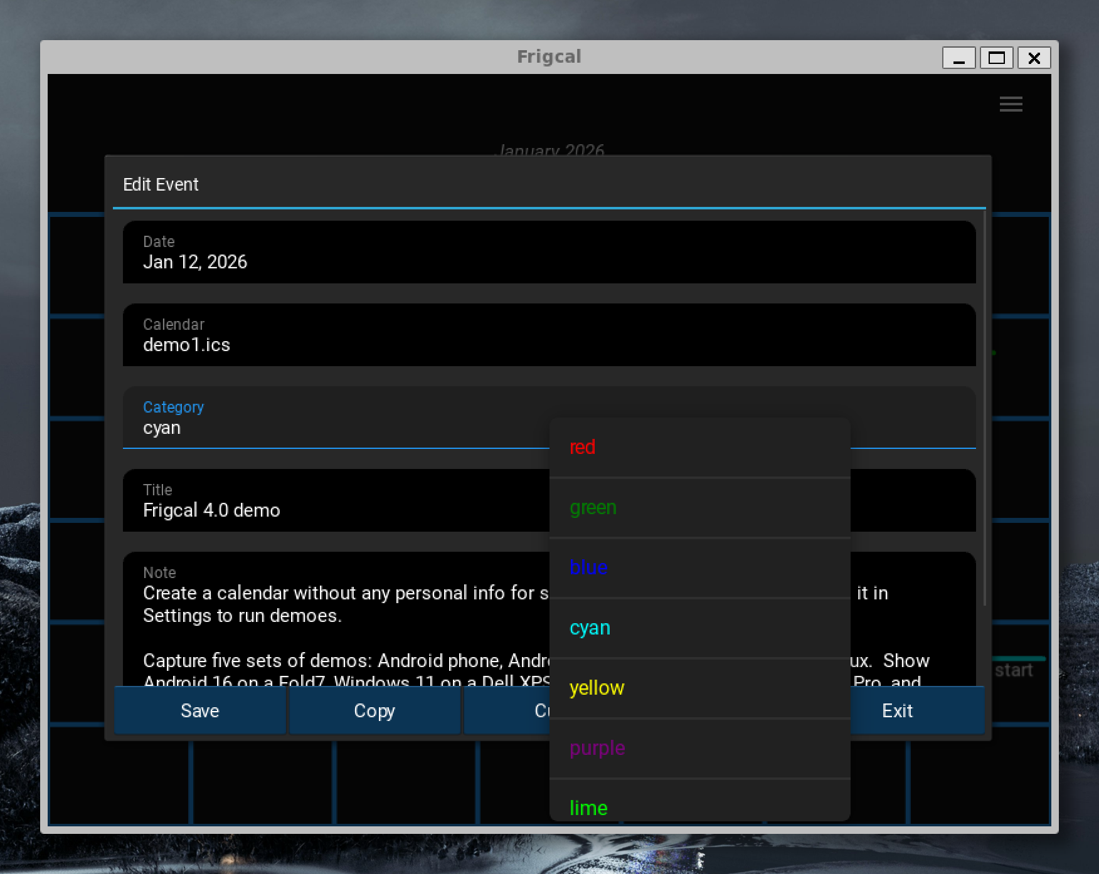Pick purple from the category list
The height and width of the screenshot is (874, 1099).
(699, 749)
